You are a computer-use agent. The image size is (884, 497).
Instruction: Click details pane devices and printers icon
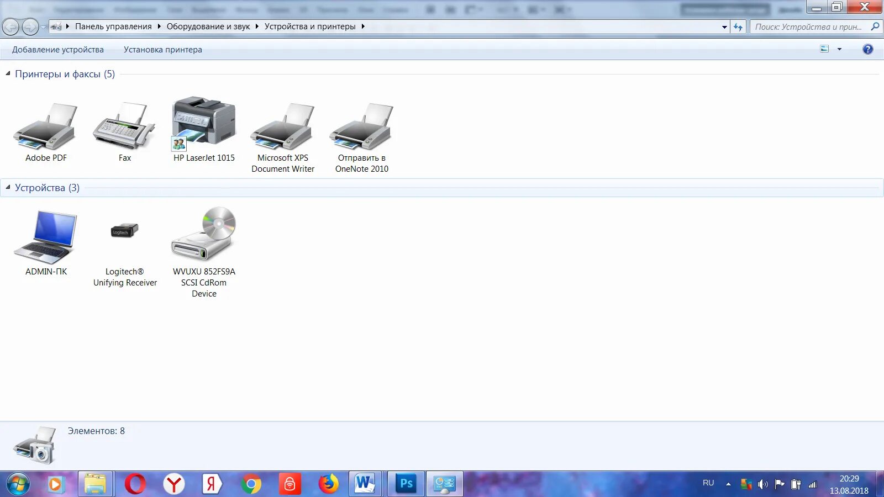(x=34, y=445)
